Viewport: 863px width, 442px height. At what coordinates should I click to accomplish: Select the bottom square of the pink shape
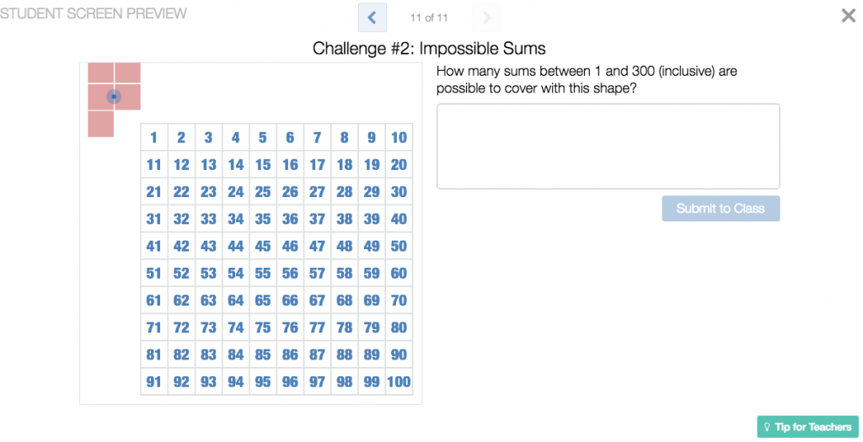pos(101,124)
